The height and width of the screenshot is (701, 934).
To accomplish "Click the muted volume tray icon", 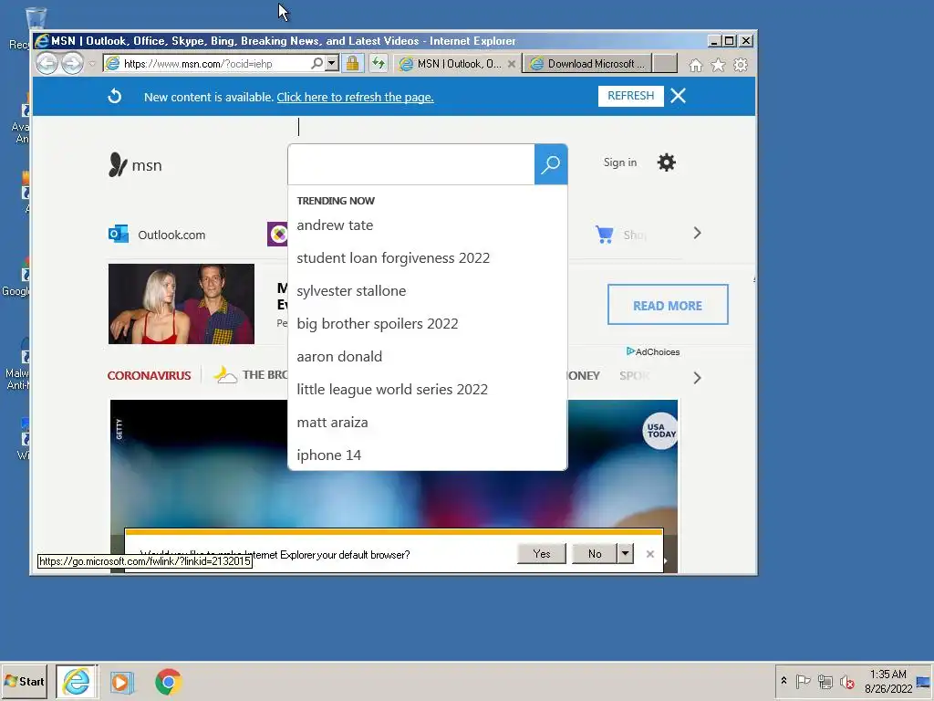I will [x=847, y=681].
